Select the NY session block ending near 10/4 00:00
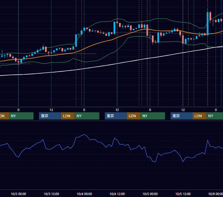 87,116
